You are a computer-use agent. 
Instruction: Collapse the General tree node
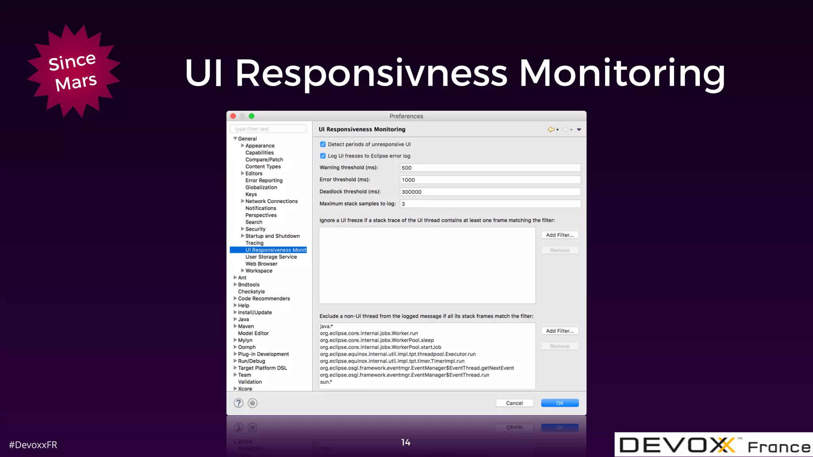(x=235, y=138)
